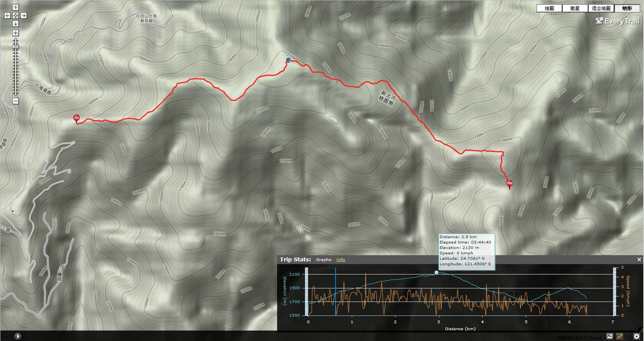Pan the map down with the arrow button
Image resolution: width=644 pixels, height=341 pixels.
click(16, 24)
